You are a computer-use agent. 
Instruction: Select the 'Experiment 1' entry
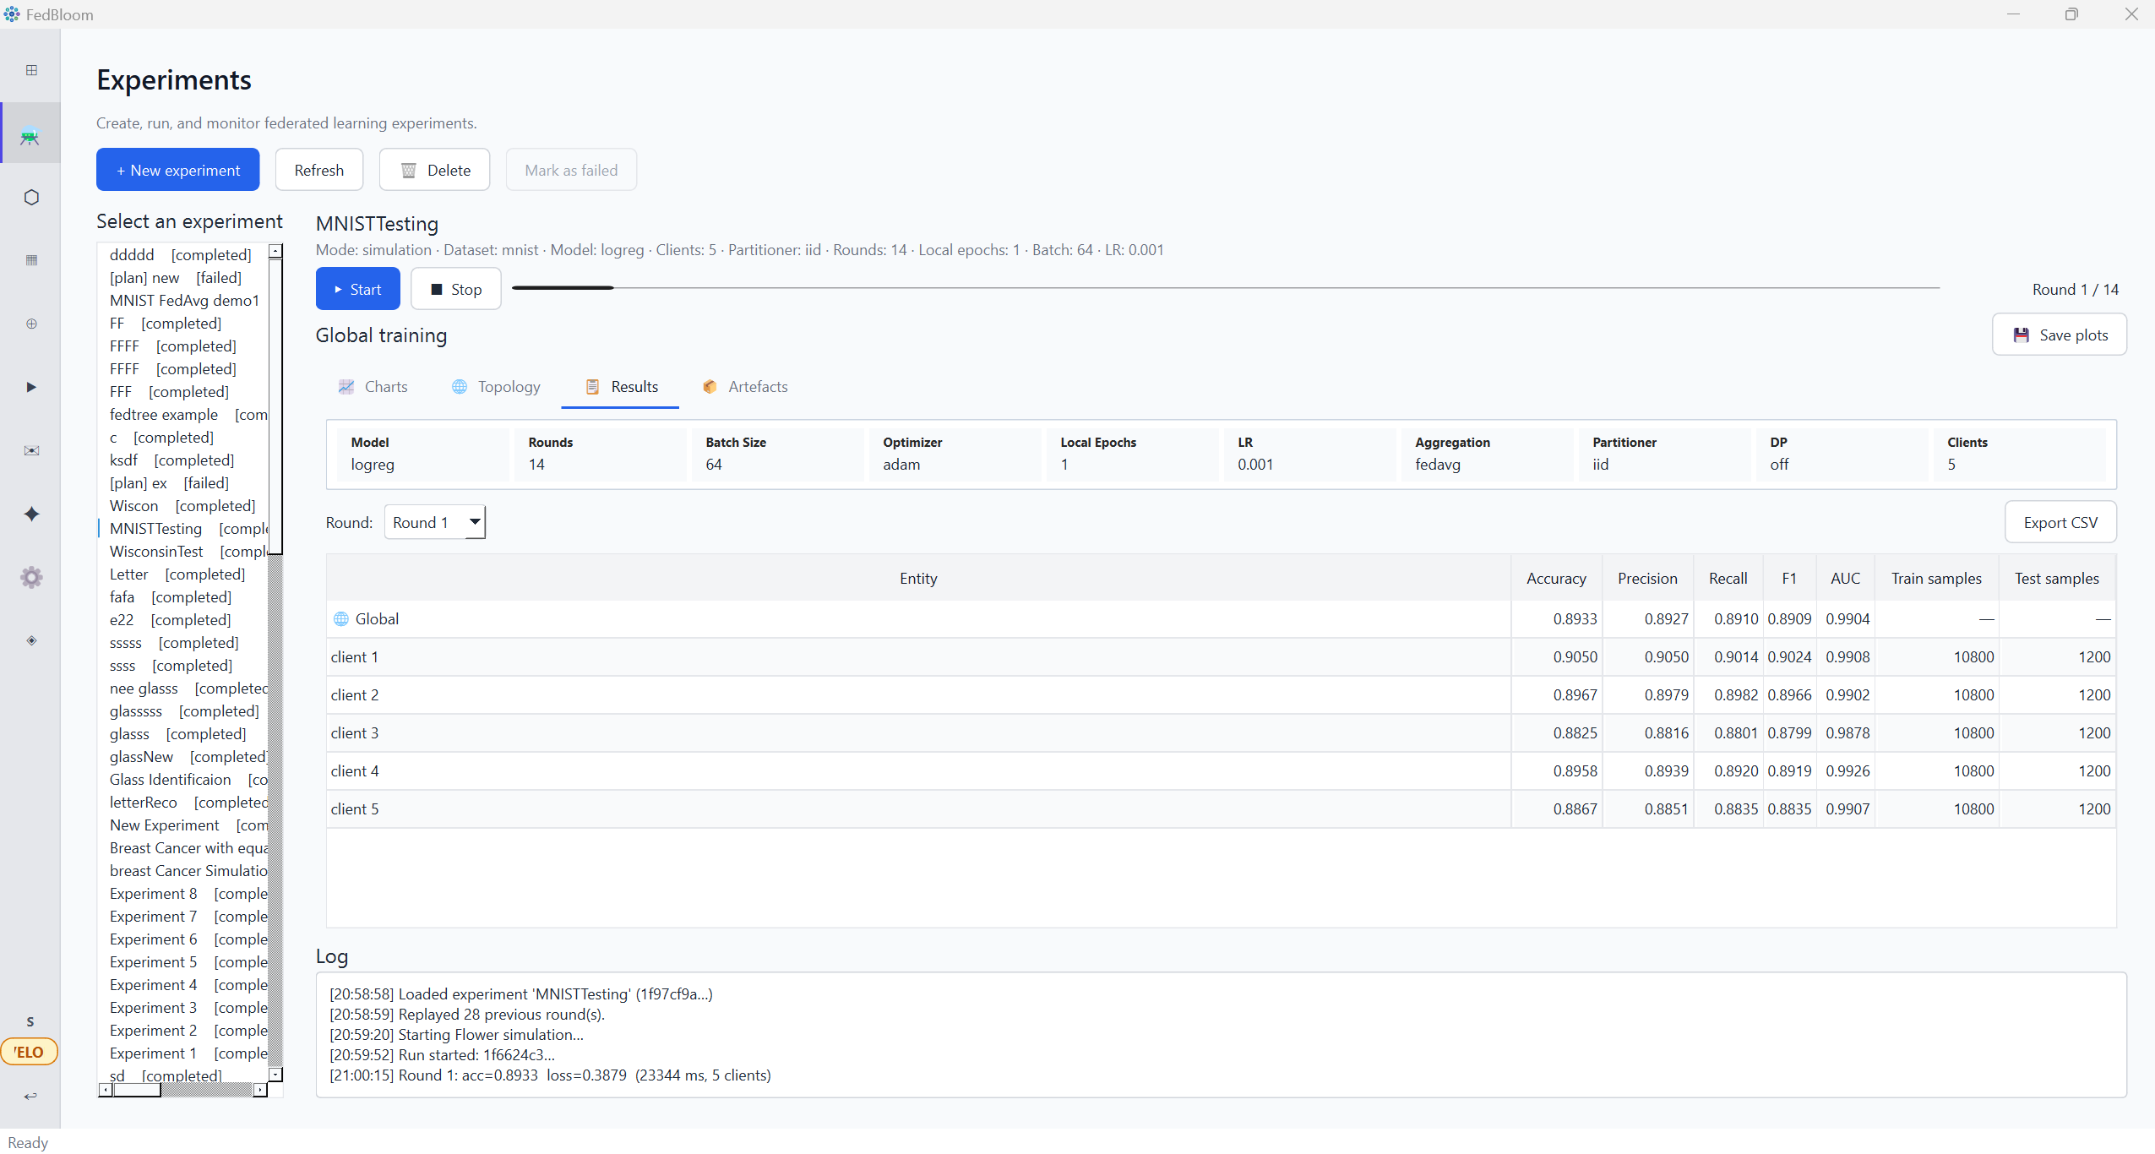tap(183, 1053)
